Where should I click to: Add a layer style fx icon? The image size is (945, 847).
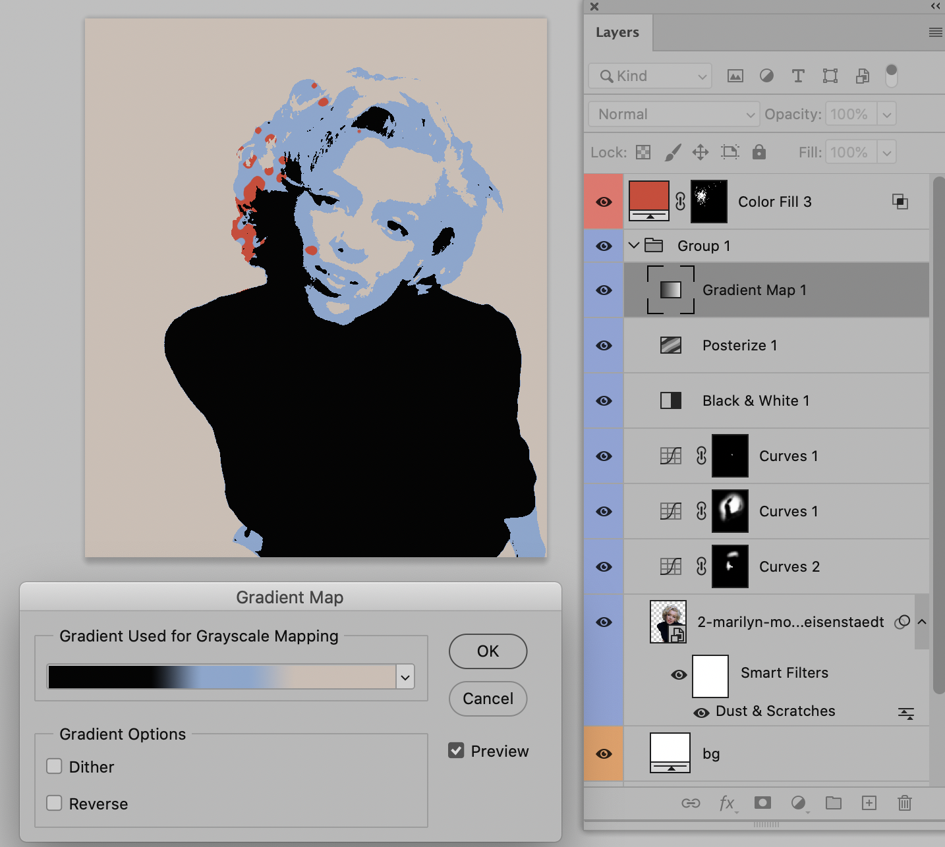(727, 803)
